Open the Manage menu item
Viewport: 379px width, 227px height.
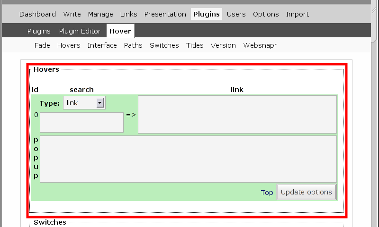click(100, 14)
